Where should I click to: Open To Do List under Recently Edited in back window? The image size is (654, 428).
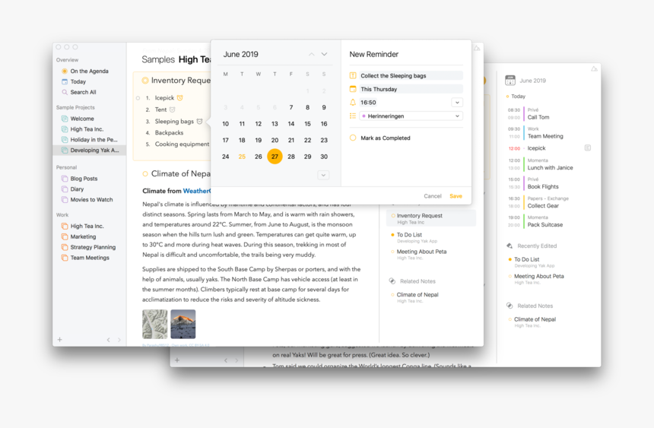[x=526, y=259]
